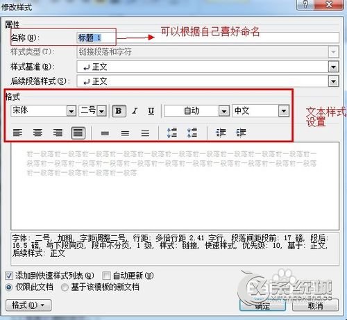This screenshot has width=347, height=320.
Task: Uncheck 添加到快速样式列表 checkbox
Action: pos(9,276)
